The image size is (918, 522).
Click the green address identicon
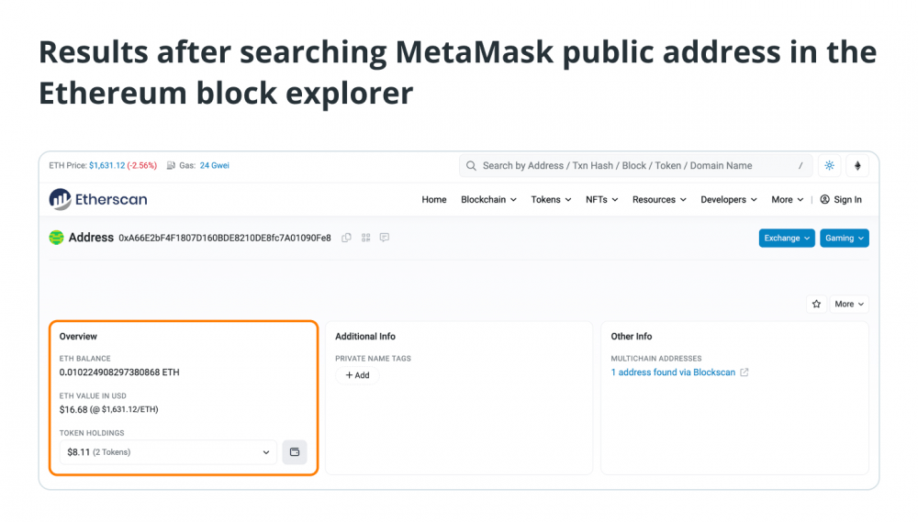pos(56,238)
